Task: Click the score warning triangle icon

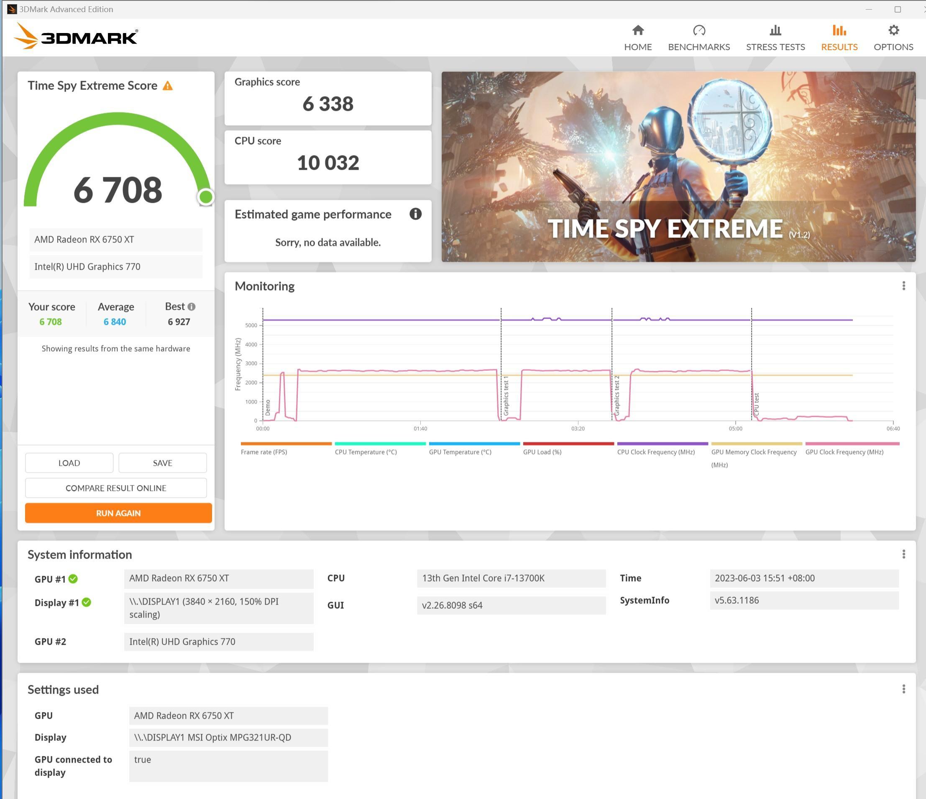Action: 168,86
